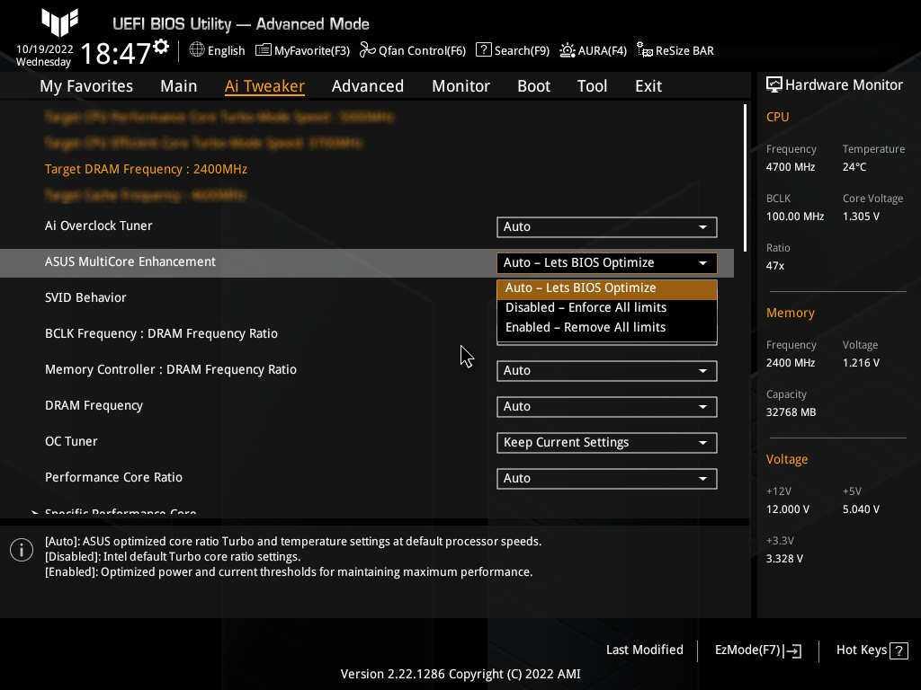This screenshot has width=921, height=690.
Task: Open the MyFavorite shortcut panel
Action: (x=302, y=50)
